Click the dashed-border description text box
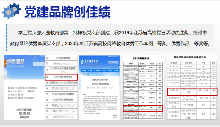Viewport: 220px width, 127px height. coord(110,38)
